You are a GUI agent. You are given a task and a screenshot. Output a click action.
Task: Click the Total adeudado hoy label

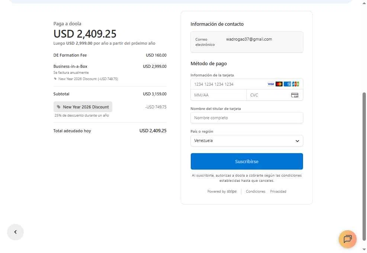72,131
